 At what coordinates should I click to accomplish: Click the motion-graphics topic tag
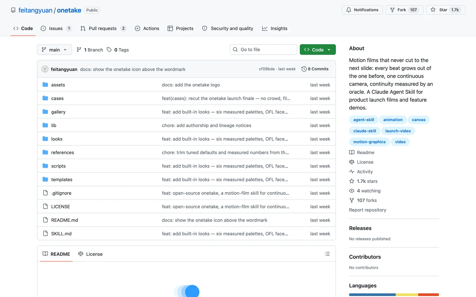click(369, 142)
